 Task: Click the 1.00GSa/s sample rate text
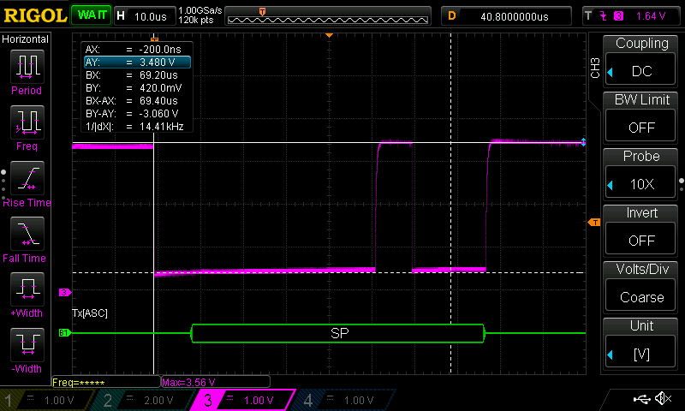click(x=200, y=10)
